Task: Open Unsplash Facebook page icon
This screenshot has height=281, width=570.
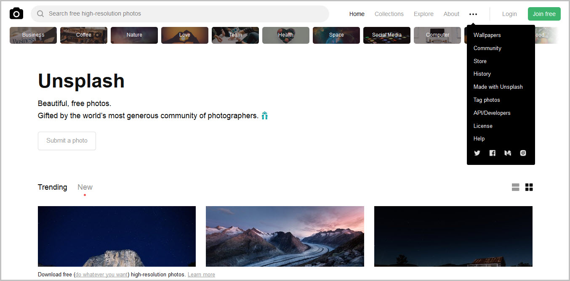Action: click(x=493, y=153)
